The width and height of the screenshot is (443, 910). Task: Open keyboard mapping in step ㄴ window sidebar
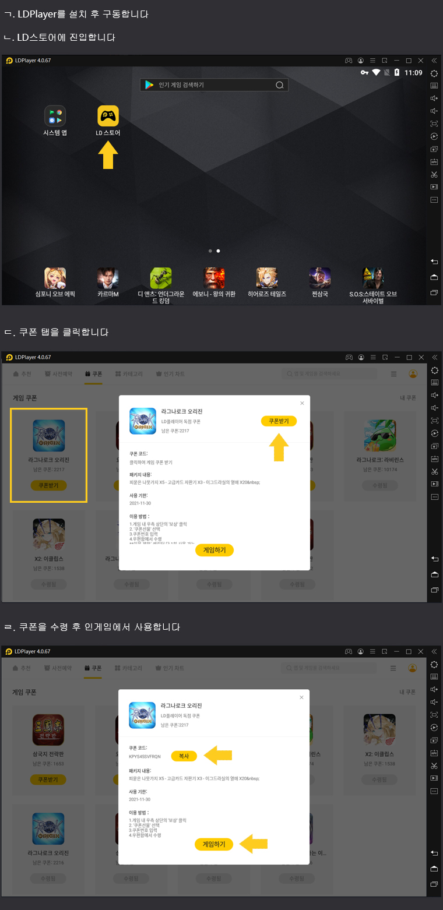pyautogui.click(x=434, y=85)
